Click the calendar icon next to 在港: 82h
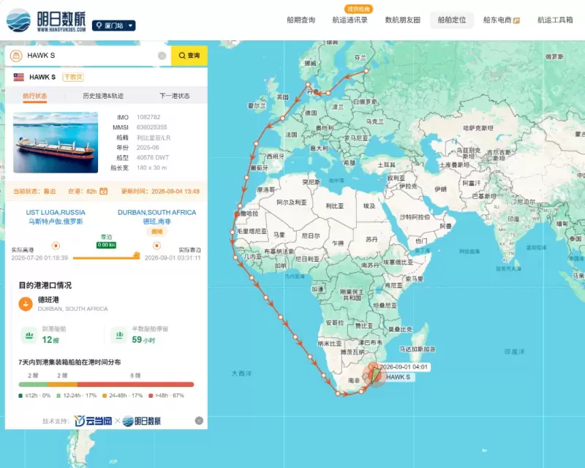This screenshot has height=468, width=585. (103, 191)
